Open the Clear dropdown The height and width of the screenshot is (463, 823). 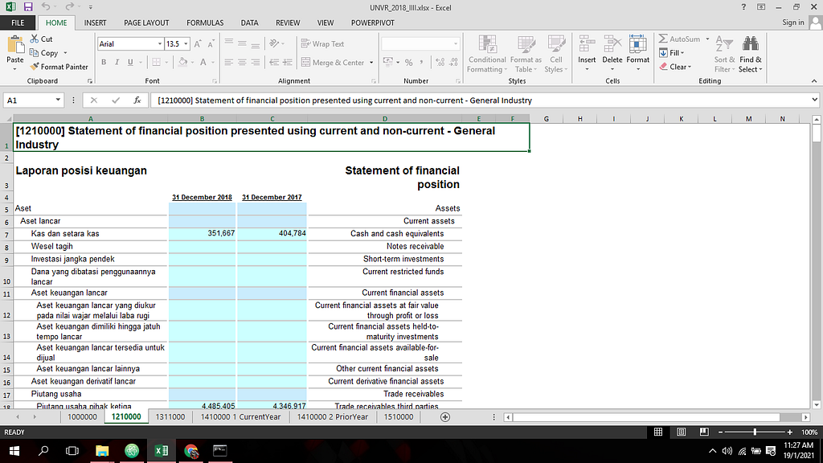click(675, 67)
